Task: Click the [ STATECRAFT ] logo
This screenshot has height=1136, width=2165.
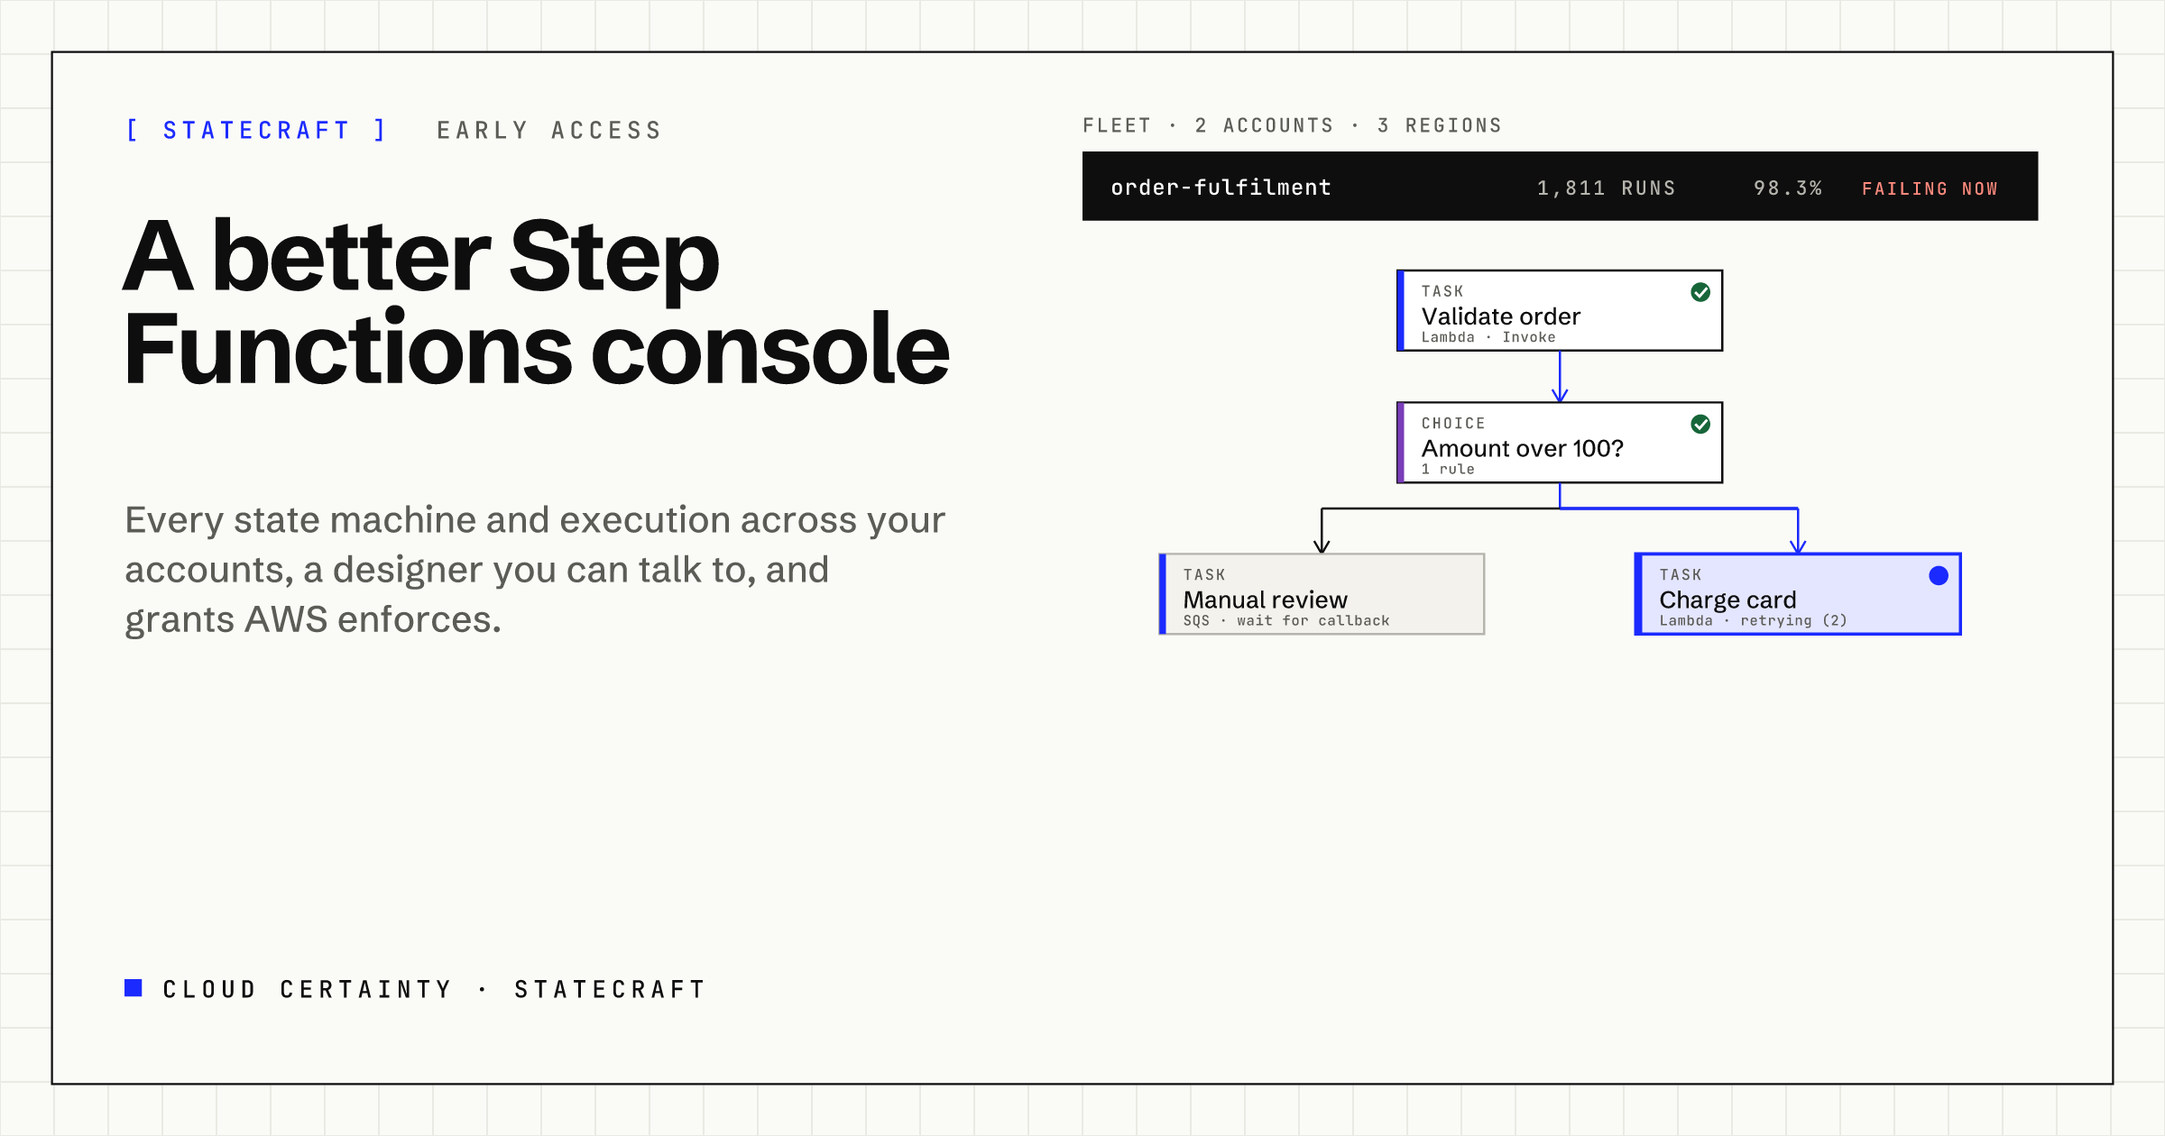Action: 257,131
